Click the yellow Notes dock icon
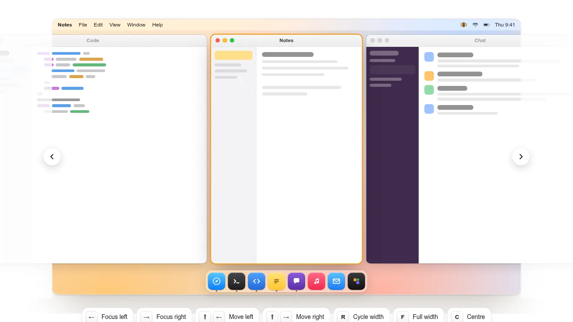Screen dimensions: 573x322 tap(277, 281)
